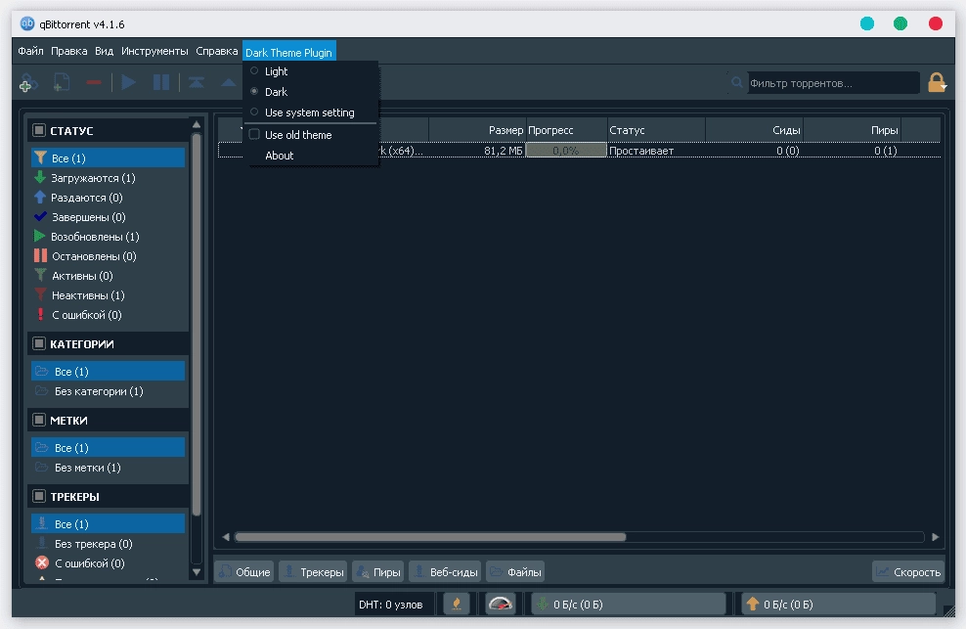Image resolution: width=966 pixels, height=629 pixels.
Task: Select the С ошибкой (0) status filter
Action: (x=109, y=315)
